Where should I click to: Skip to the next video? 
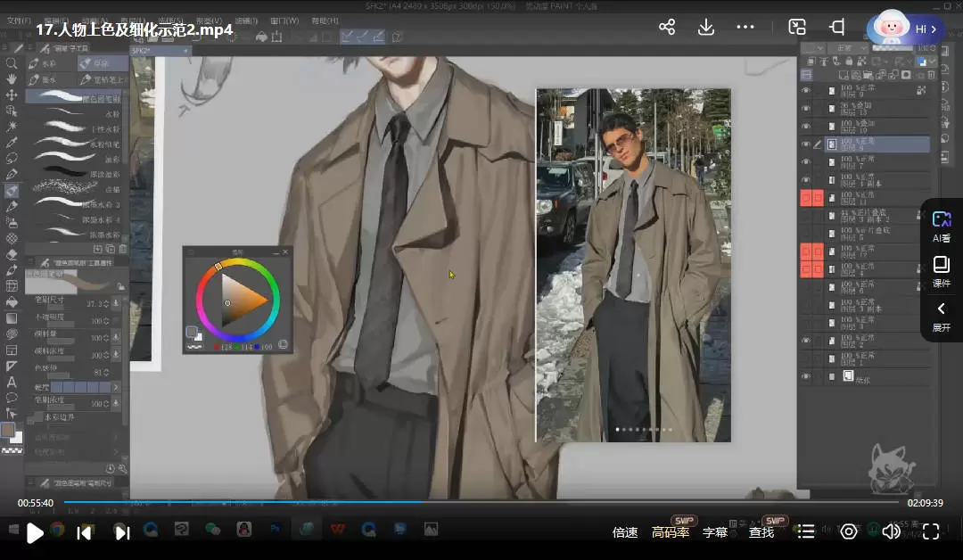122,532
